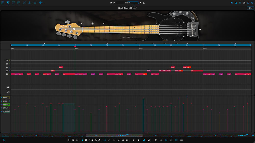Choose the arrow pointer tool
This screenshot has width=255, height=143.
click(x=82, y=140)
